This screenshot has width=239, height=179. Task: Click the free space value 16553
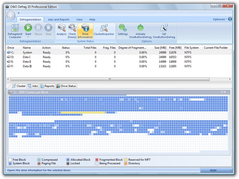[x=173, y=57]
